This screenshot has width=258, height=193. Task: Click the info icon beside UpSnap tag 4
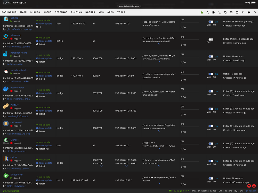point(37,27)
